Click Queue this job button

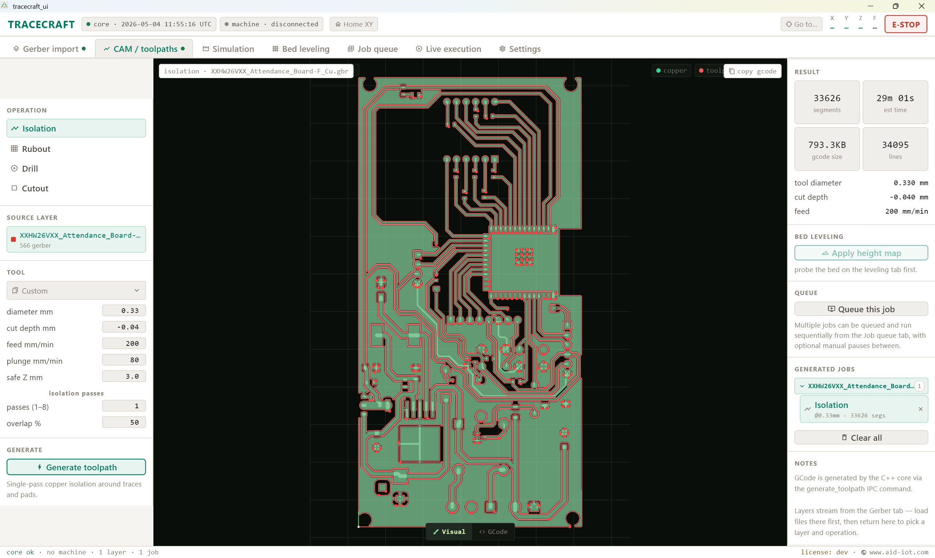[x=861, y=309]
